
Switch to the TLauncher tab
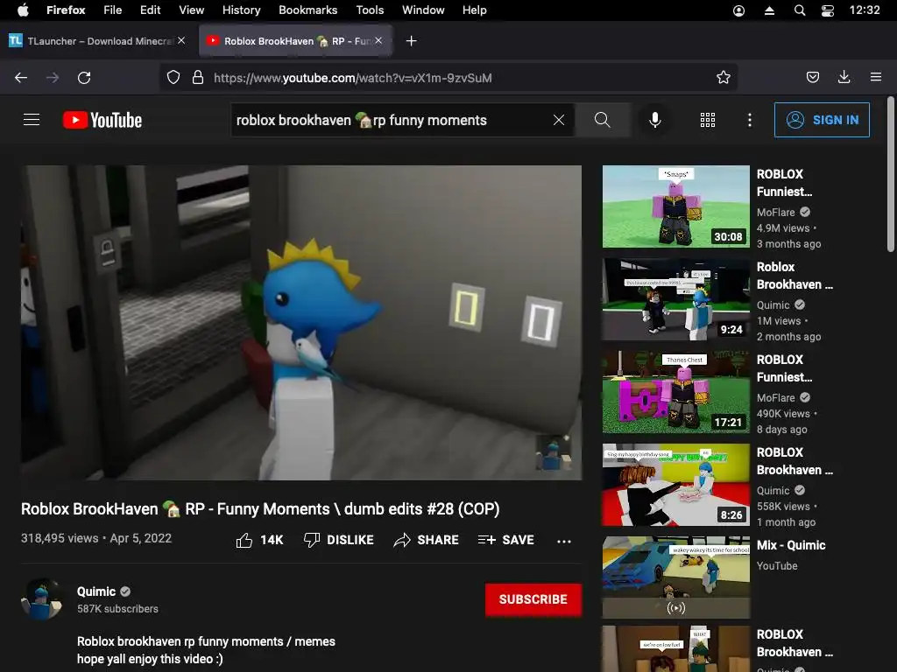point(97,40)
